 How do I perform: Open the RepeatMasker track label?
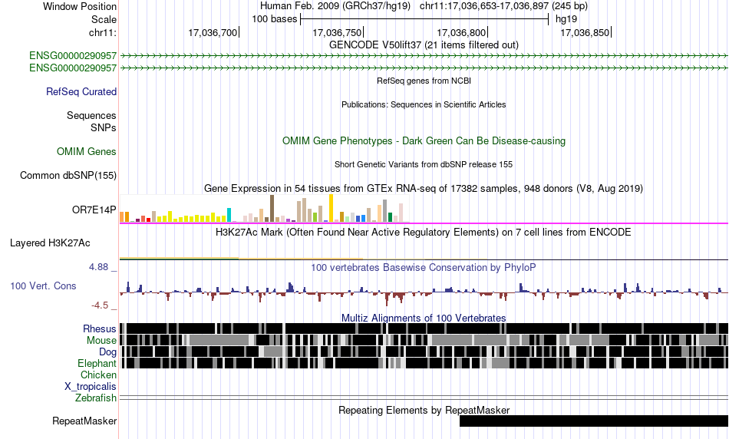point(84,421)
